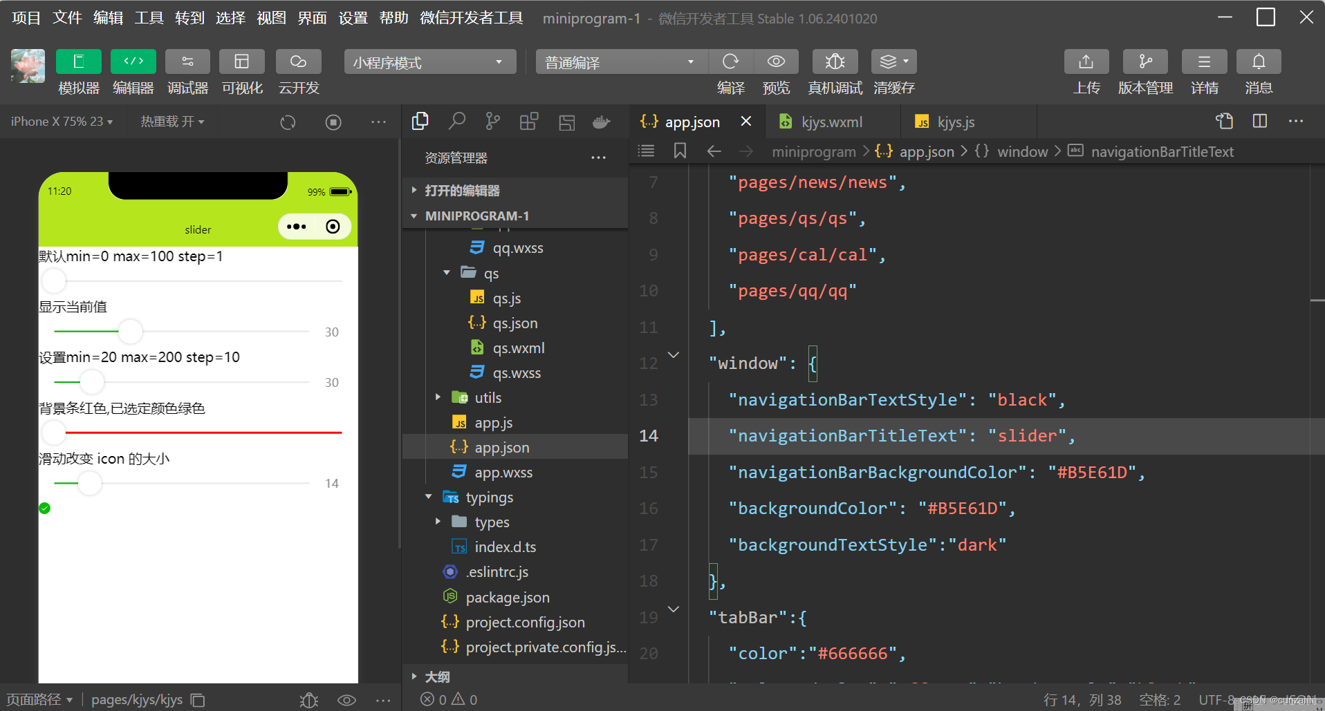Open the compile mode dropdown
This screenshot has width=1325, height=711.
pyautogui.click(x=621, y=62)
